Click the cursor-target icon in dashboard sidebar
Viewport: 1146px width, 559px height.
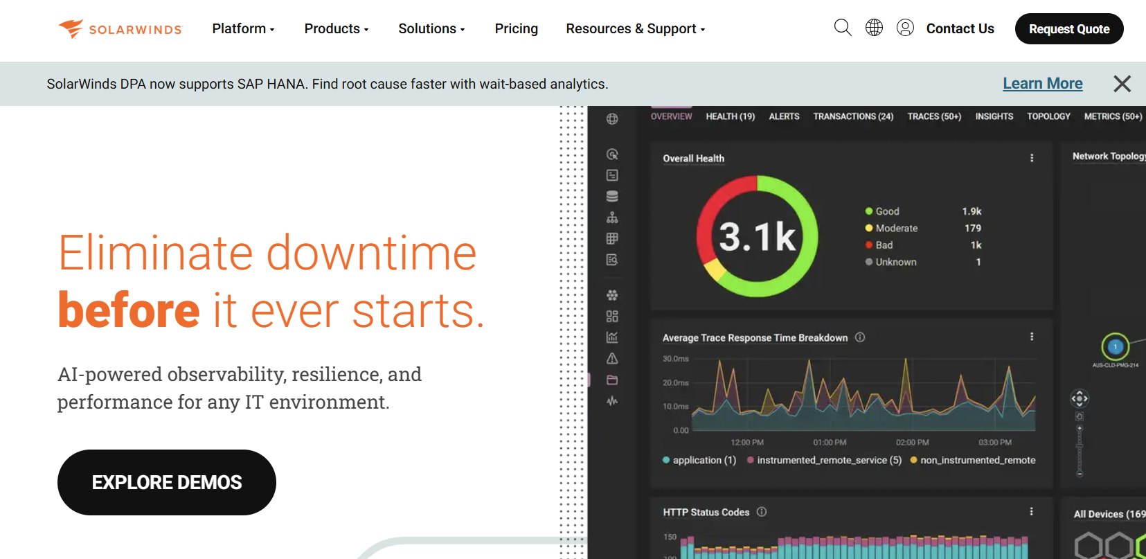[x=612, y=154]
